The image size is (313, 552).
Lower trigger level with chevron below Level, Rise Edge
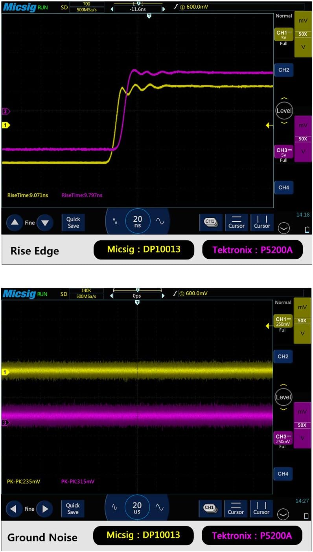pos(284,123)
